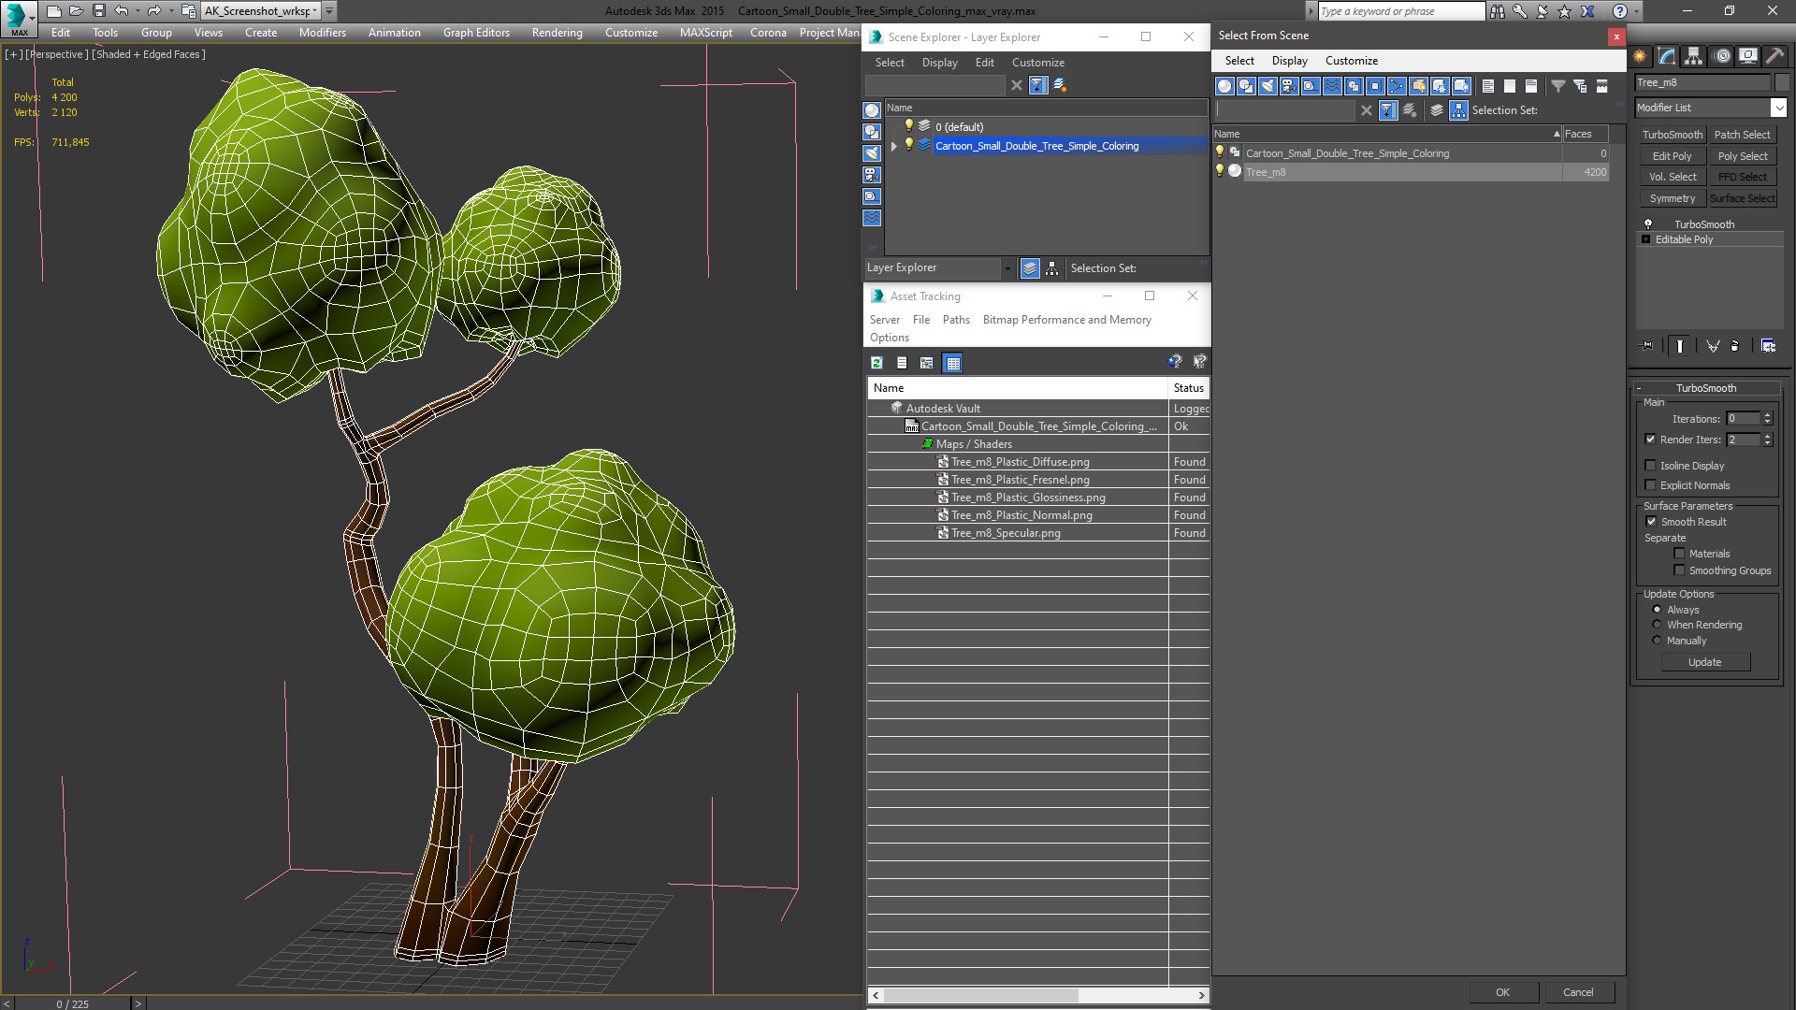The height and width of the screenshot is (1010, 1796).
Task: Open the workspace selector dropdown AK_Screenshot_wrksp
Action: click(315, 11)
